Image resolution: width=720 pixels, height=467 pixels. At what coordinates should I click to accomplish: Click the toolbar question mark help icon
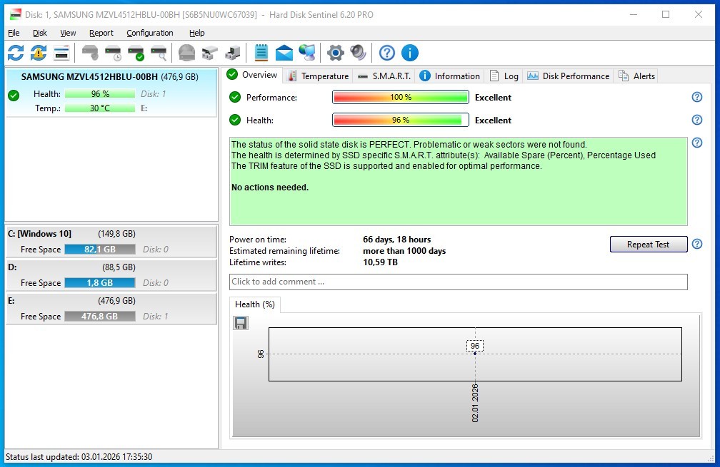387,53
